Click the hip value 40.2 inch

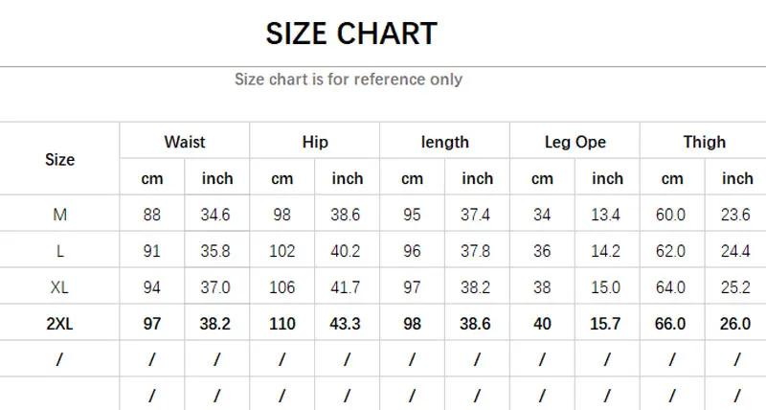[x=347, y=251]
